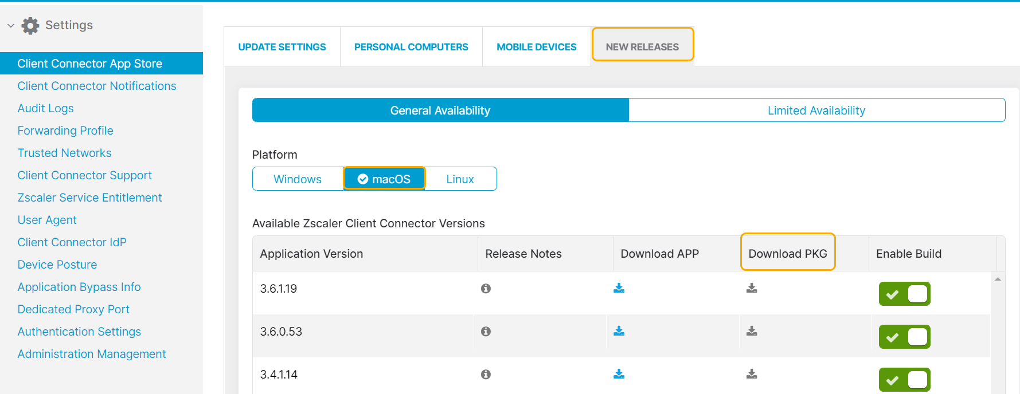The height and width of the screenshot is (394, 1020).
Task: Download APP for version 3.4.1.14
Action: click(619, 374)
